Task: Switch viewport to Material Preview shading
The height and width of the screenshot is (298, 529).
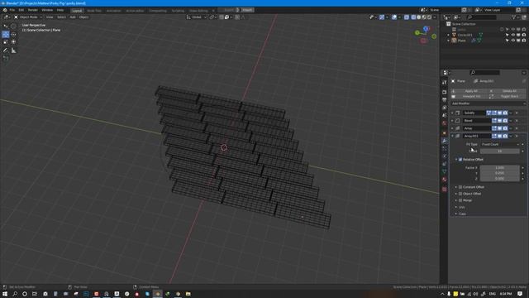Action: coord(424,17)
